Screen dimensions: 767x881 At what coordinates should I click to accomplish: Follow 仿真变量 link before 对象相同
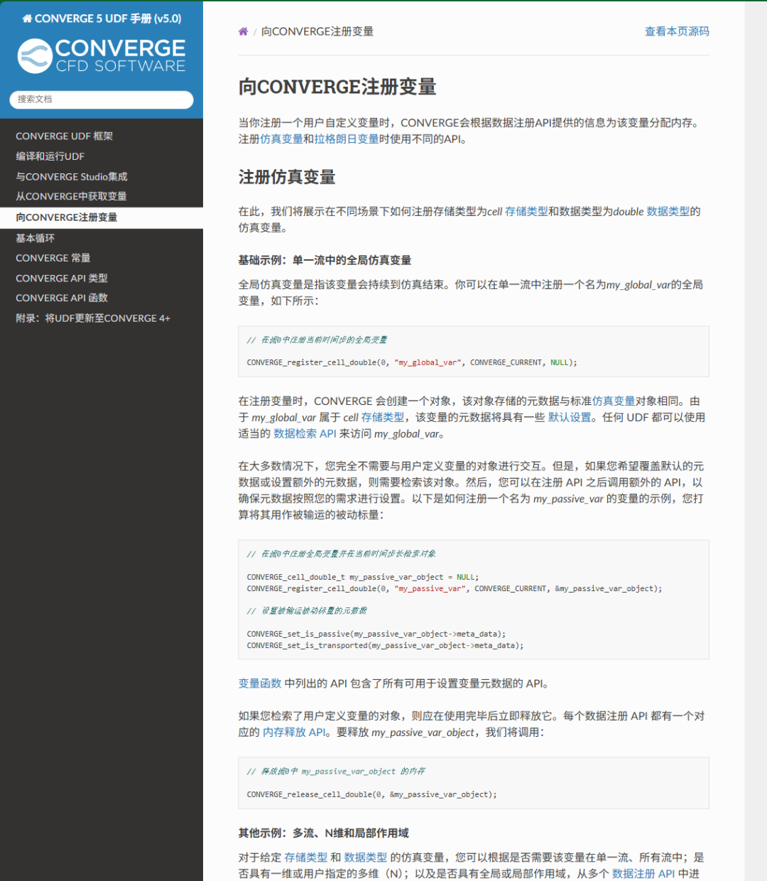(x=614, y=401)
